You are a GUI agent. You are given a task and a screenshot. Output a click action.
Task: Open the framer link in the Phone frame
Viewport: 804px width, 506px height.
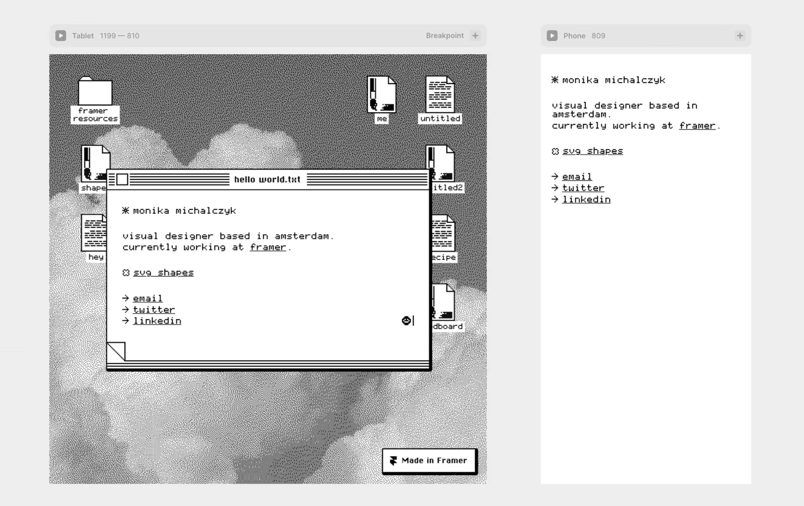697,126
